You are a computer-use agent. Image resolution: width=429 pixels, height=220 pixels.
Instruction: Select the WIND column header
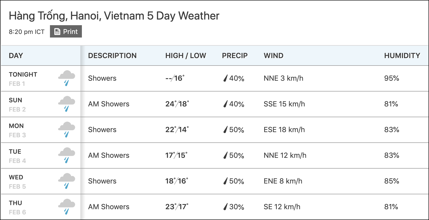[273, 56]
